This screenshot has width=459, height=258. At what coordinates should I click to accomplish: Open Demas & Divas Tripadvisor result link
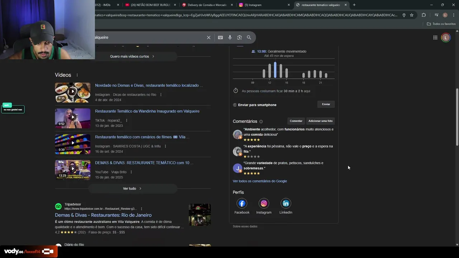103,215
